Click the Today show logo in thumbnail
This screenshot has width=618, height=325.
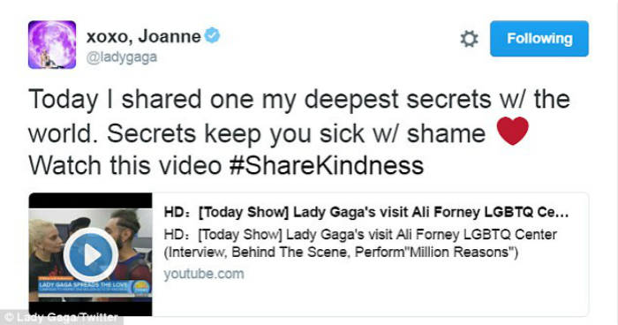pyautogui.click(x=140, y=287)
